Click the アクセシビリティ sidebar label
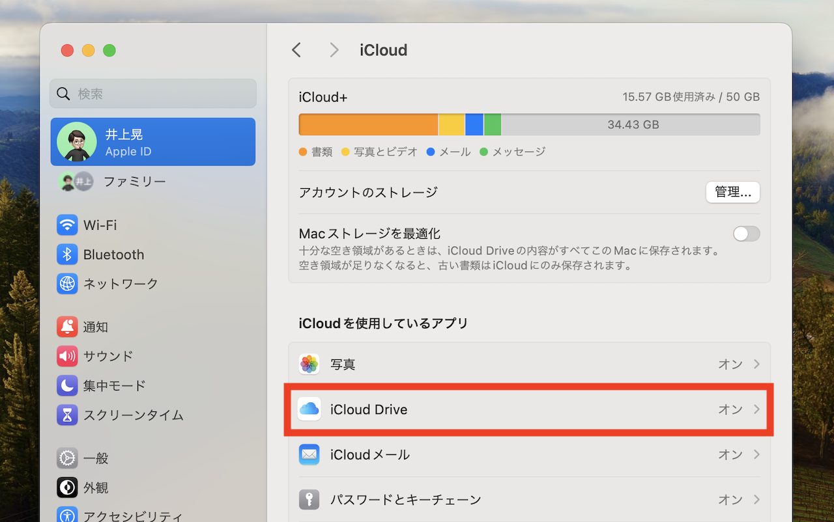Viewport: 834px width, 522px height. click(x=134, y=516)
